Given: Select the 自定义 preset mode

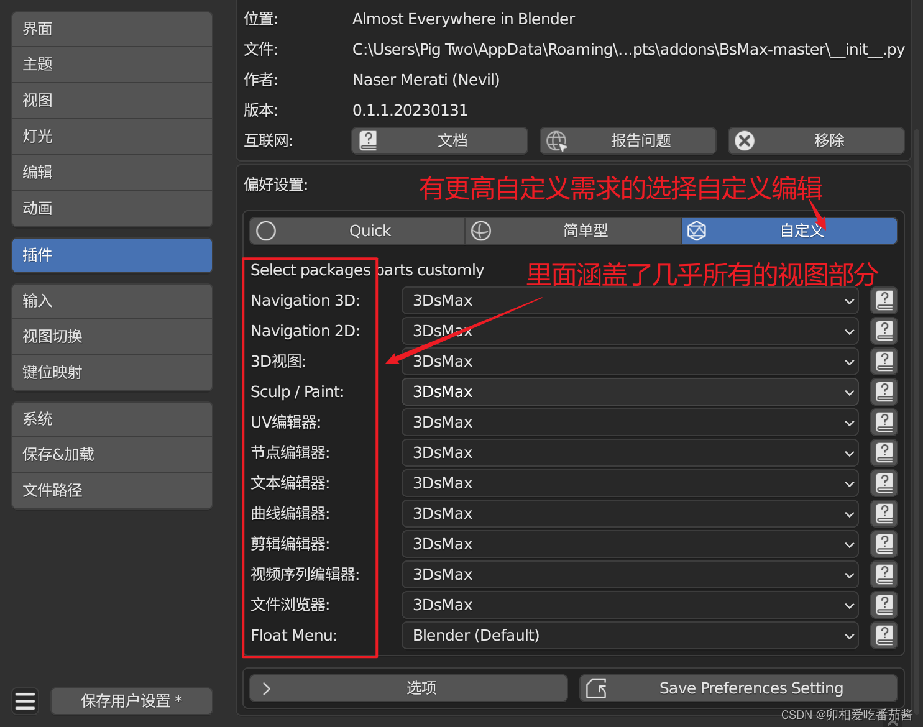Looking at the screenshot, I should pos(789,231).
